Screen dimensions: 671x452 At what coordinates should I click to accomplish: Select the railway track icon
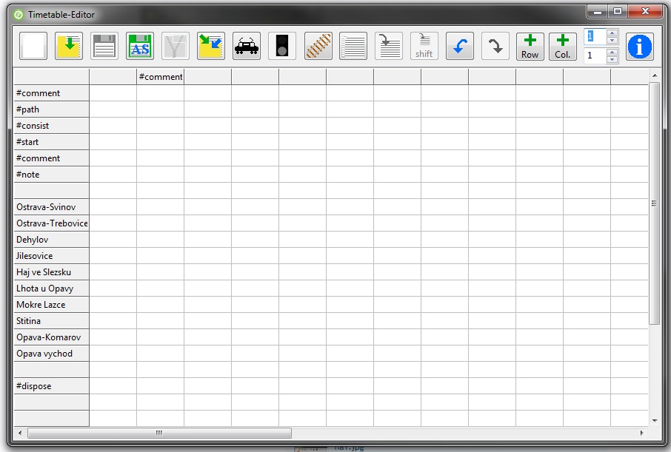(x=318, y=46)
